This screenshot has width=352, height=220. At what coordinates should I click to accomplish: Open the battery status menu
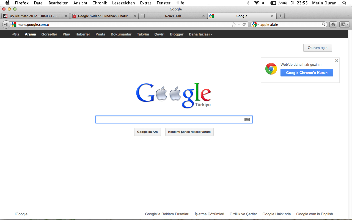tap(273, 3)
